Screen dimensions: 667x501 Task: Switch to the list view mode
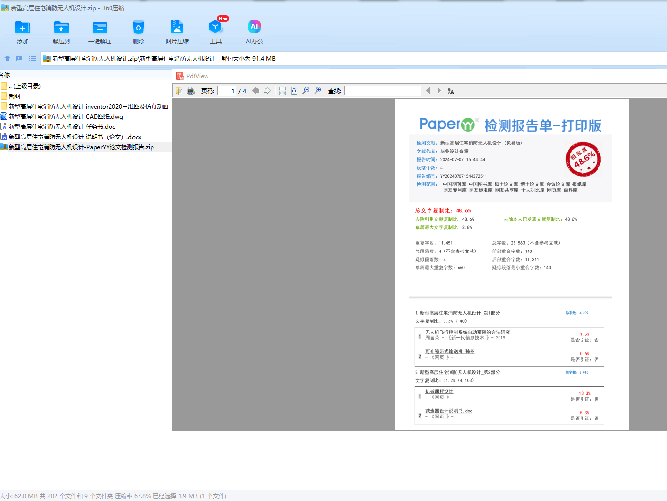tap(32, 58)
